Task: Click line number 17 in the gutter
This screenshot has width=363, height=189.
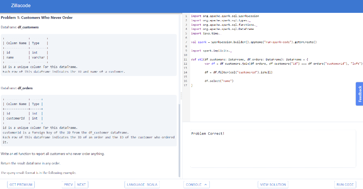Action: [x=185, y=85]
